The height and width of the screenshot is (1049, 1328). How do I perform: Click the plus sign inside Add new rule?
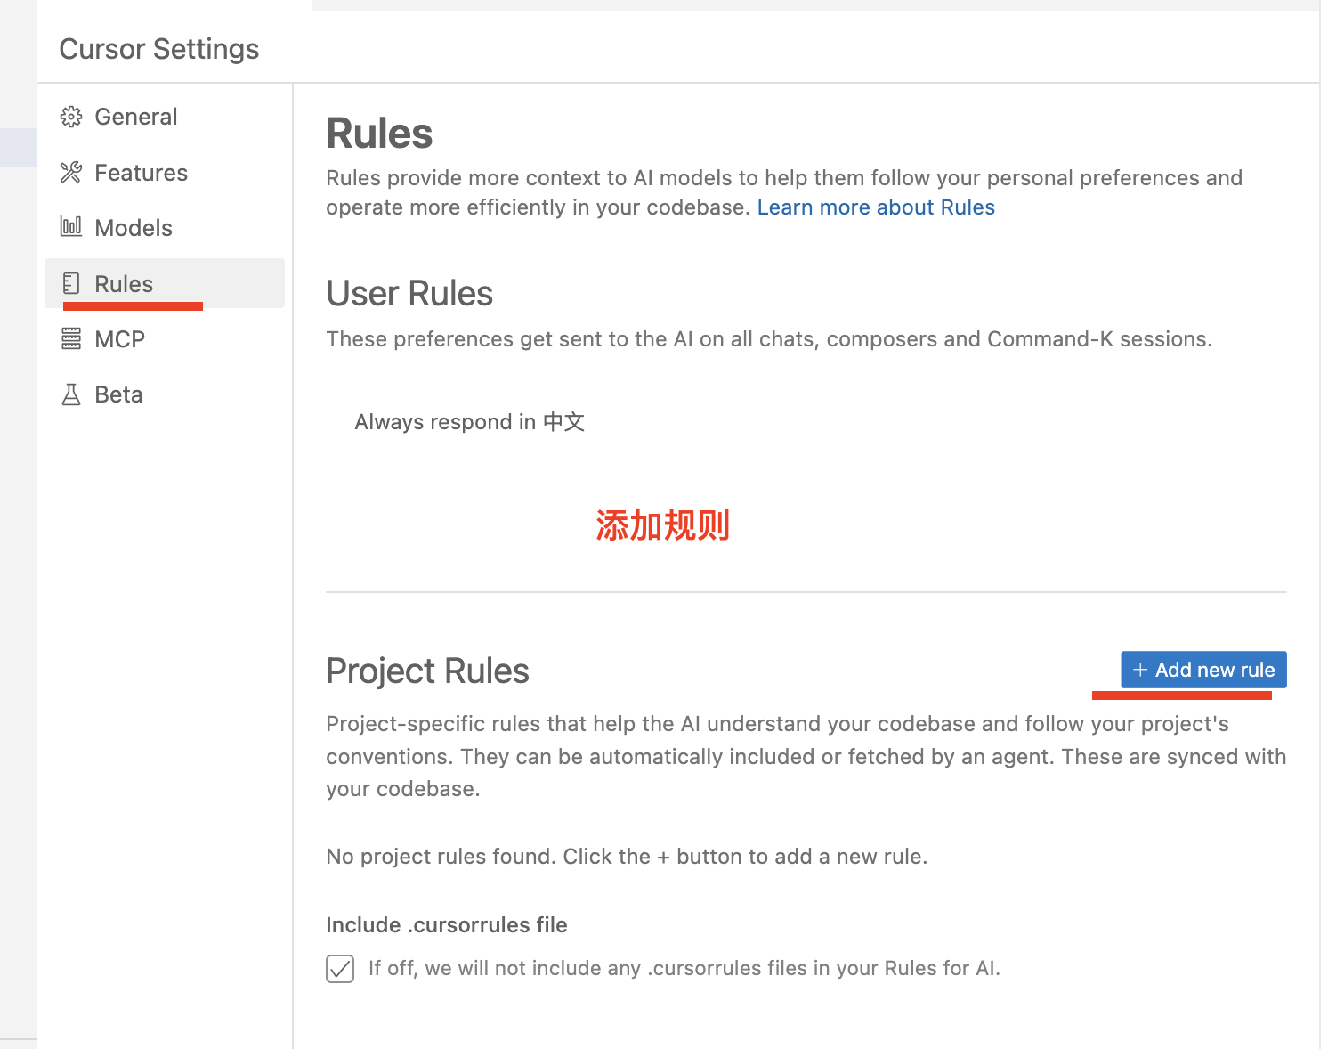1140,669
